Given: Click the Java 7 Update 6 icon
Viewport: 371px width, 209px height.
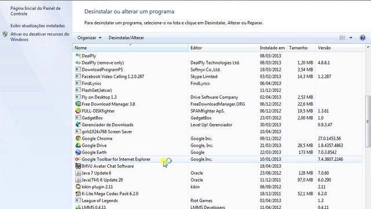Looking at the screenshot, I should (78, 173).
